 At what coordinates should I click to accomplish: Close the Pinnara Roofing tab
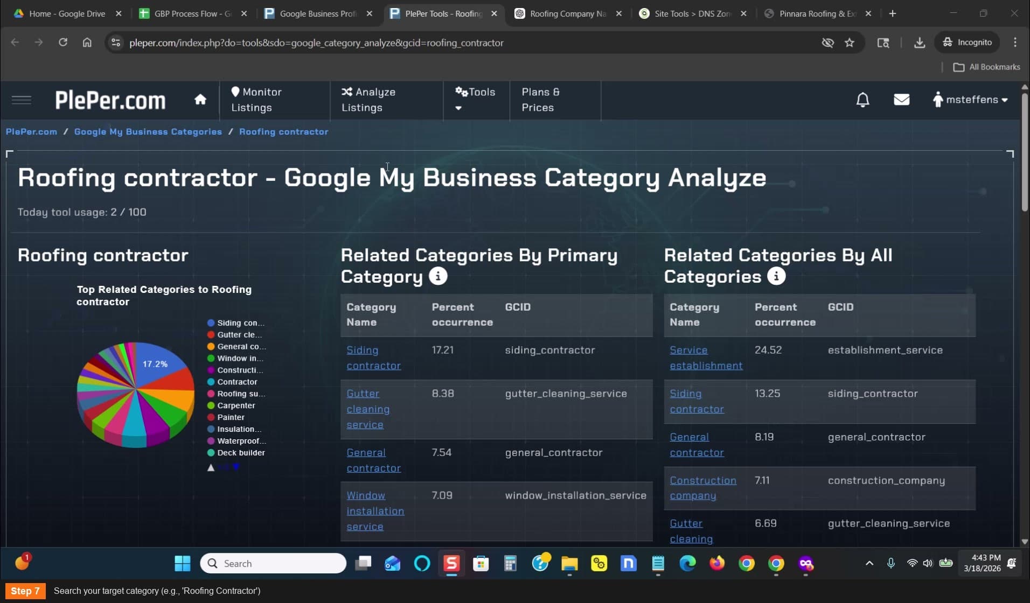coord(868,13)
